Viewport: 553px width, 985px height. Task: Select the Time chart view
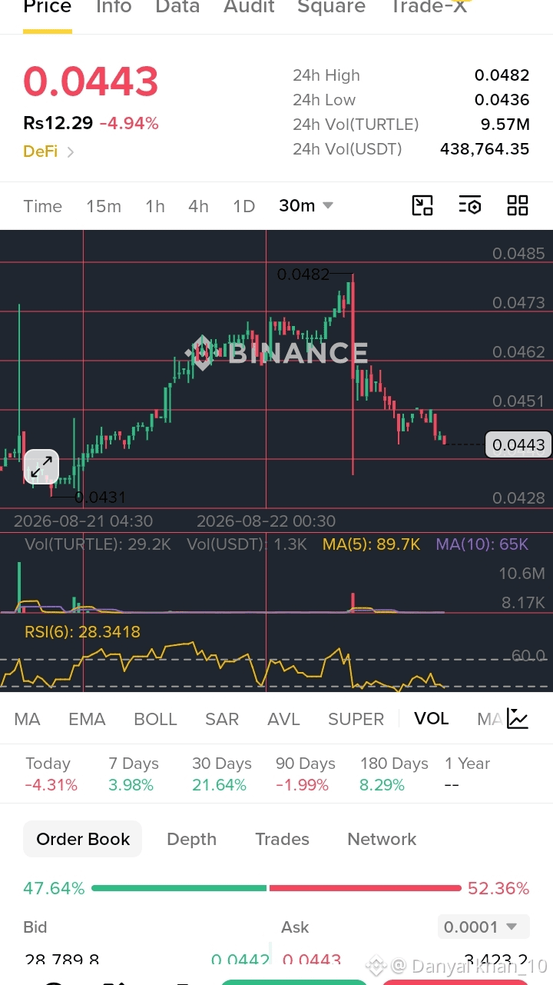42,206
